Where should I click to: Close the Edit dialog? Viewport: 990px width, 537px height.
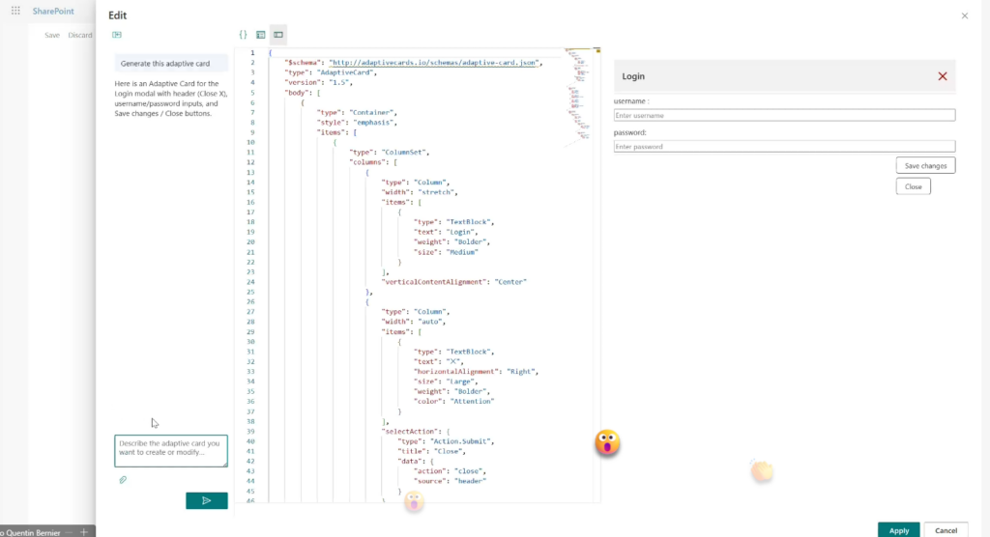964,15
